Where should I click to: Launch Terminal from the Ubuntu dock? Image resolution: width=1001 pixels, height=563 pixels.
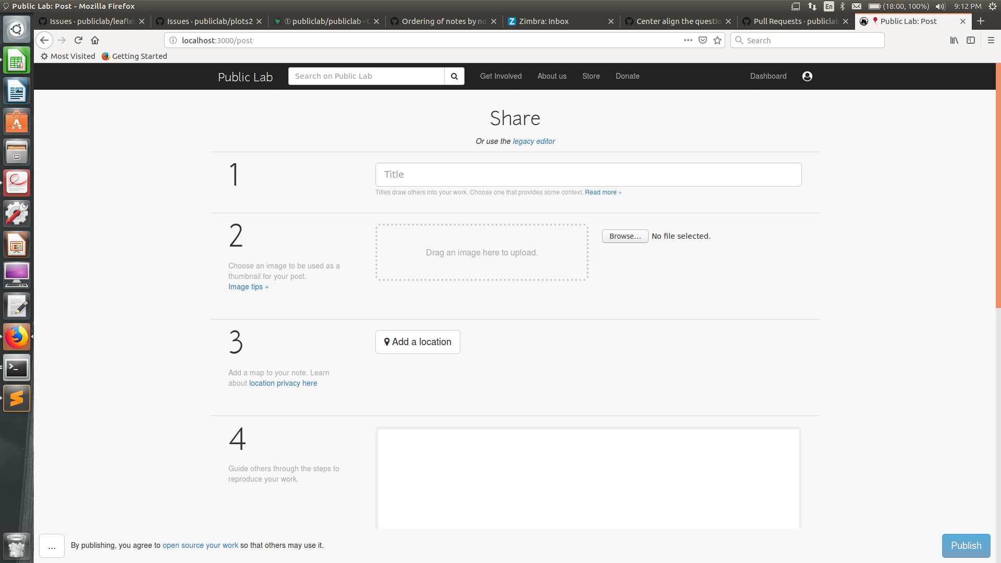tap(17, 368)
